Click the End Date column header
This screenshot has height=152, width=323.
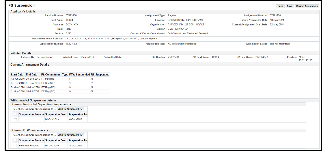[x=32, y=75]
